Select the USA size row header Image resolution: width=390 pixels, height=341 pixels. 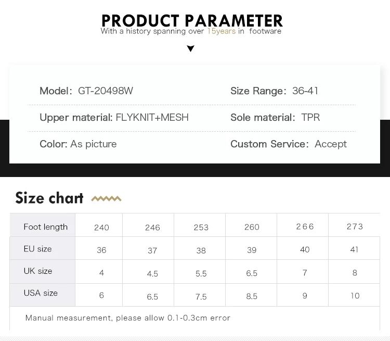click(41, 293)
